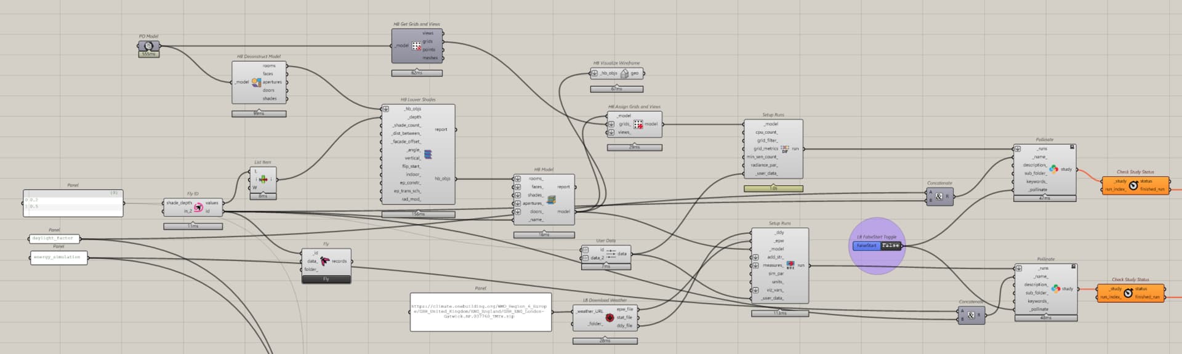The width and height of the screenshot is (1182, 354).
Task: Click the marker beside data_2 on User Data
Action: pyautogui.click(x=585, y=258)
